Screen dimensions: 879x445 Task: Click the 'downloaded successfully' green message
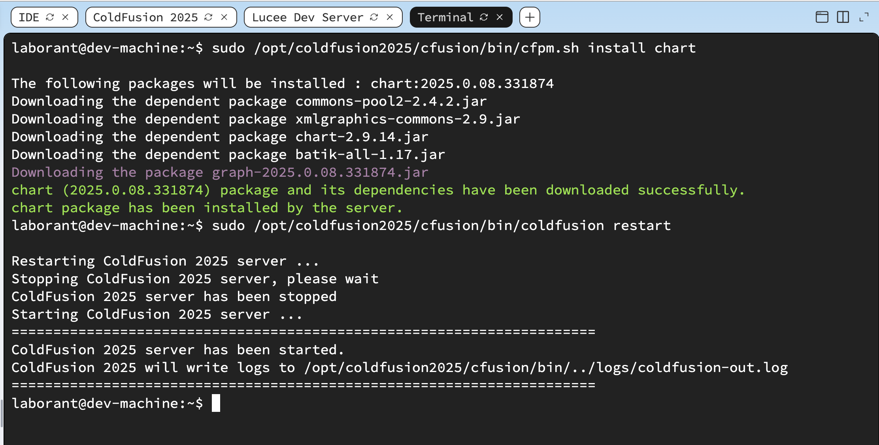coord(378,190)
